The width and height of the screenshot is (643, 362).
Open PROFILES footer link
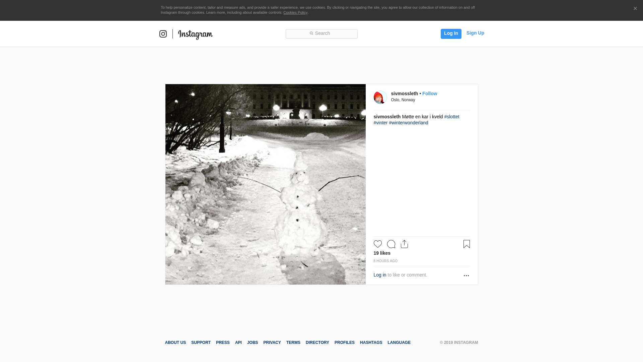[345, 343]
